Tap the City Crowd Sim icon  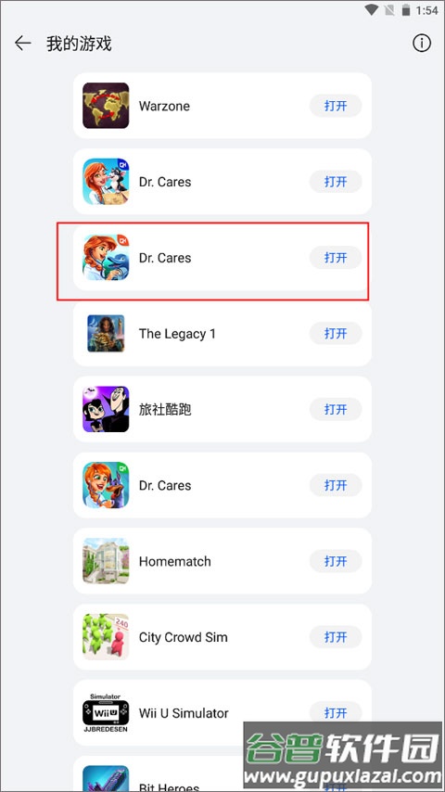click(106, 637)
